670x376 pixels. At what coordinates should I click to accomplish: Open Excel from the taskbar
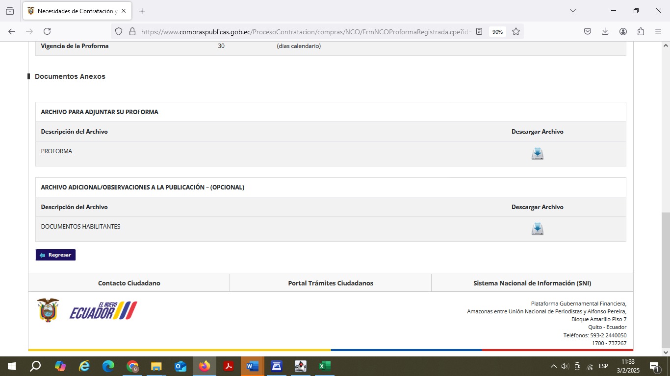[324, 366]
